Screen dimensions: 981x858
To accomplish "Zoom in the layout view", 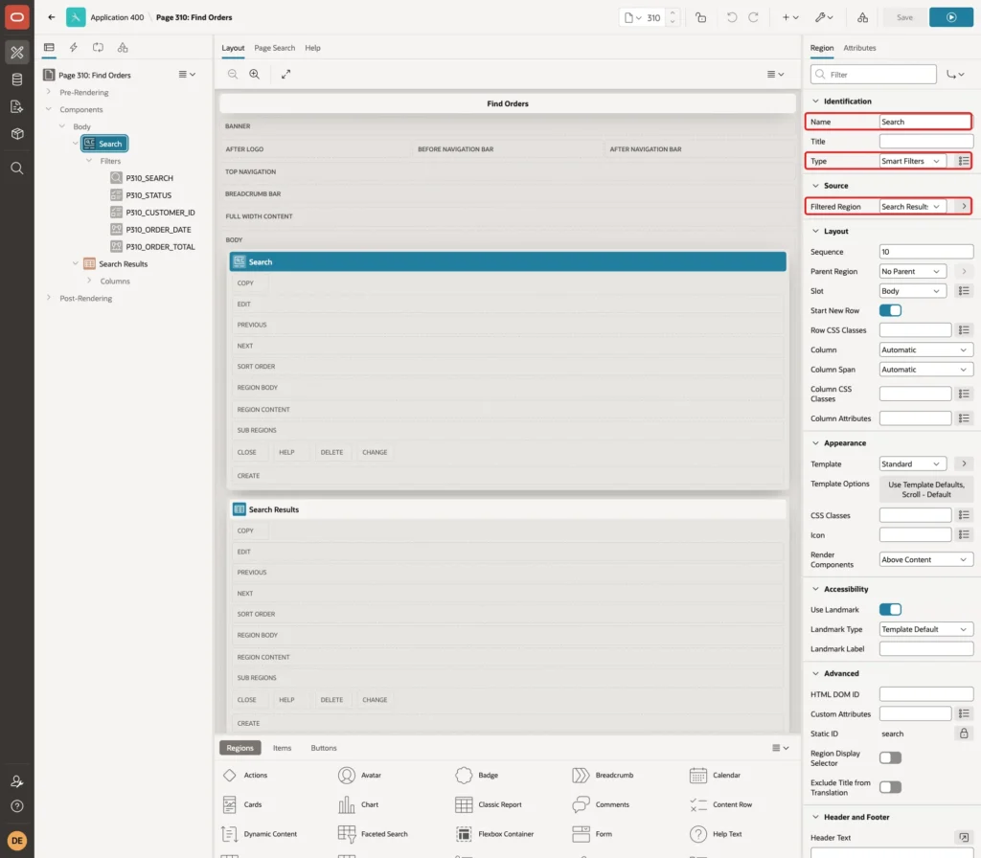I will pyautogui.click(x=255, y=74).
